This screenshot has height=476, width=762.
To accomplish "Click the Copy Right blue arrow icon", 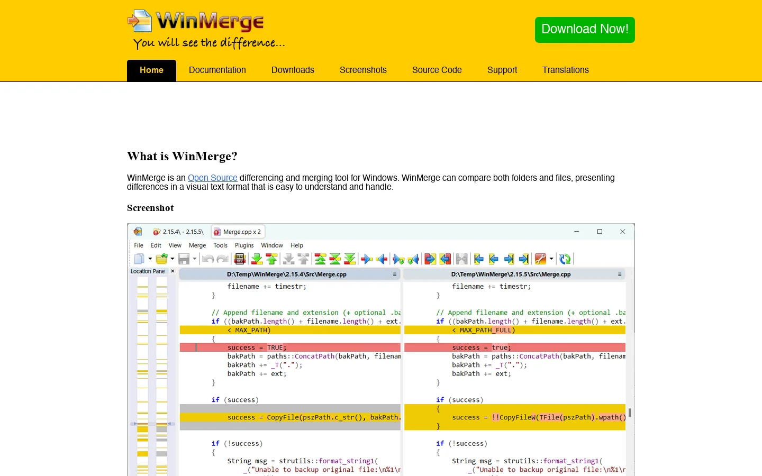I will click(x=367, y=259).
